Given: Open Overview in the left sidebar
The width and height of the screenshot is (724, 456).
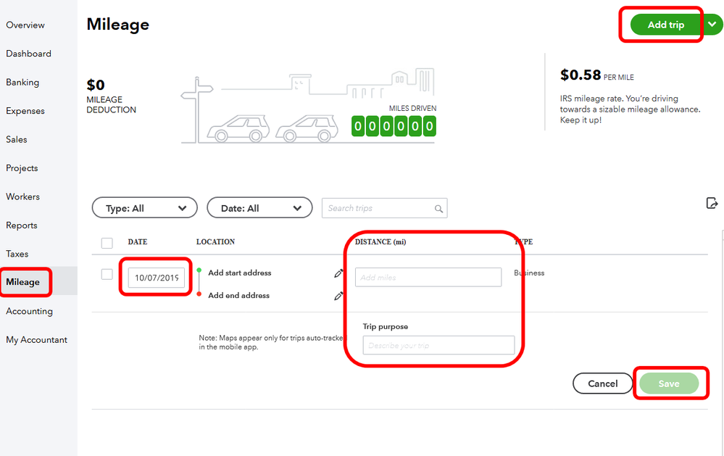Looking at the screenshot, I should 25,25.
